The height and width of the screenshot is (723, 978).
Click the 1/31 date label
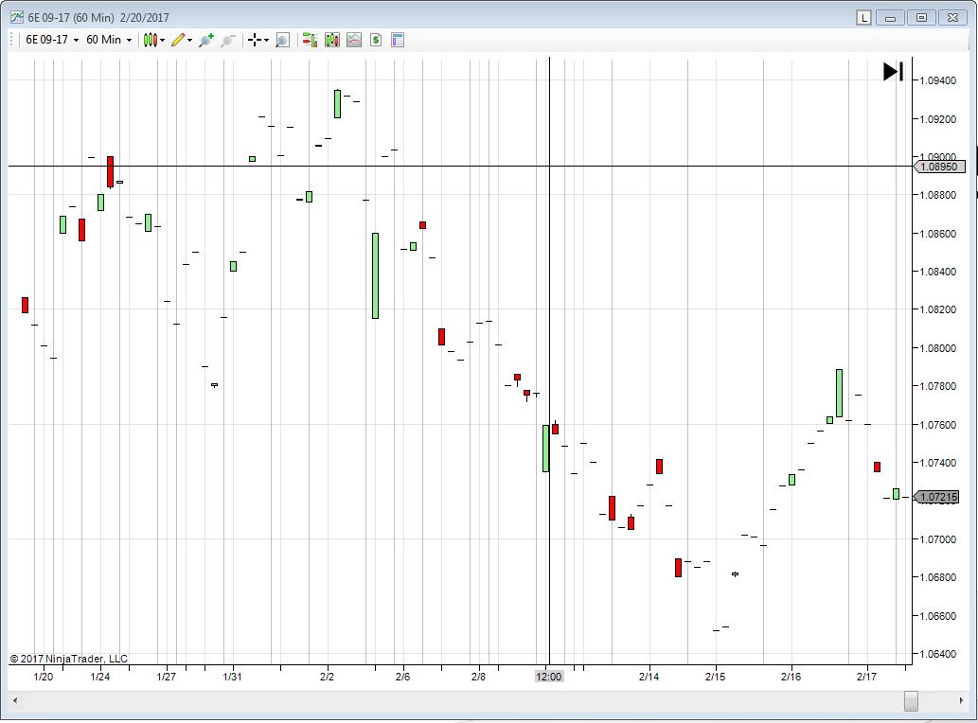[x=232, y=677]
